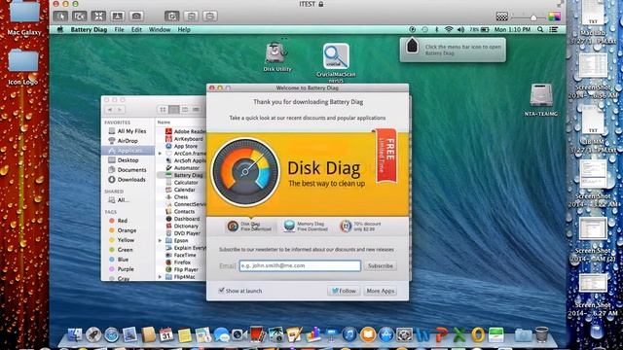623x350 pixels.
Task: Select the Blue tag in Finder sidebar
Action: 128,260
